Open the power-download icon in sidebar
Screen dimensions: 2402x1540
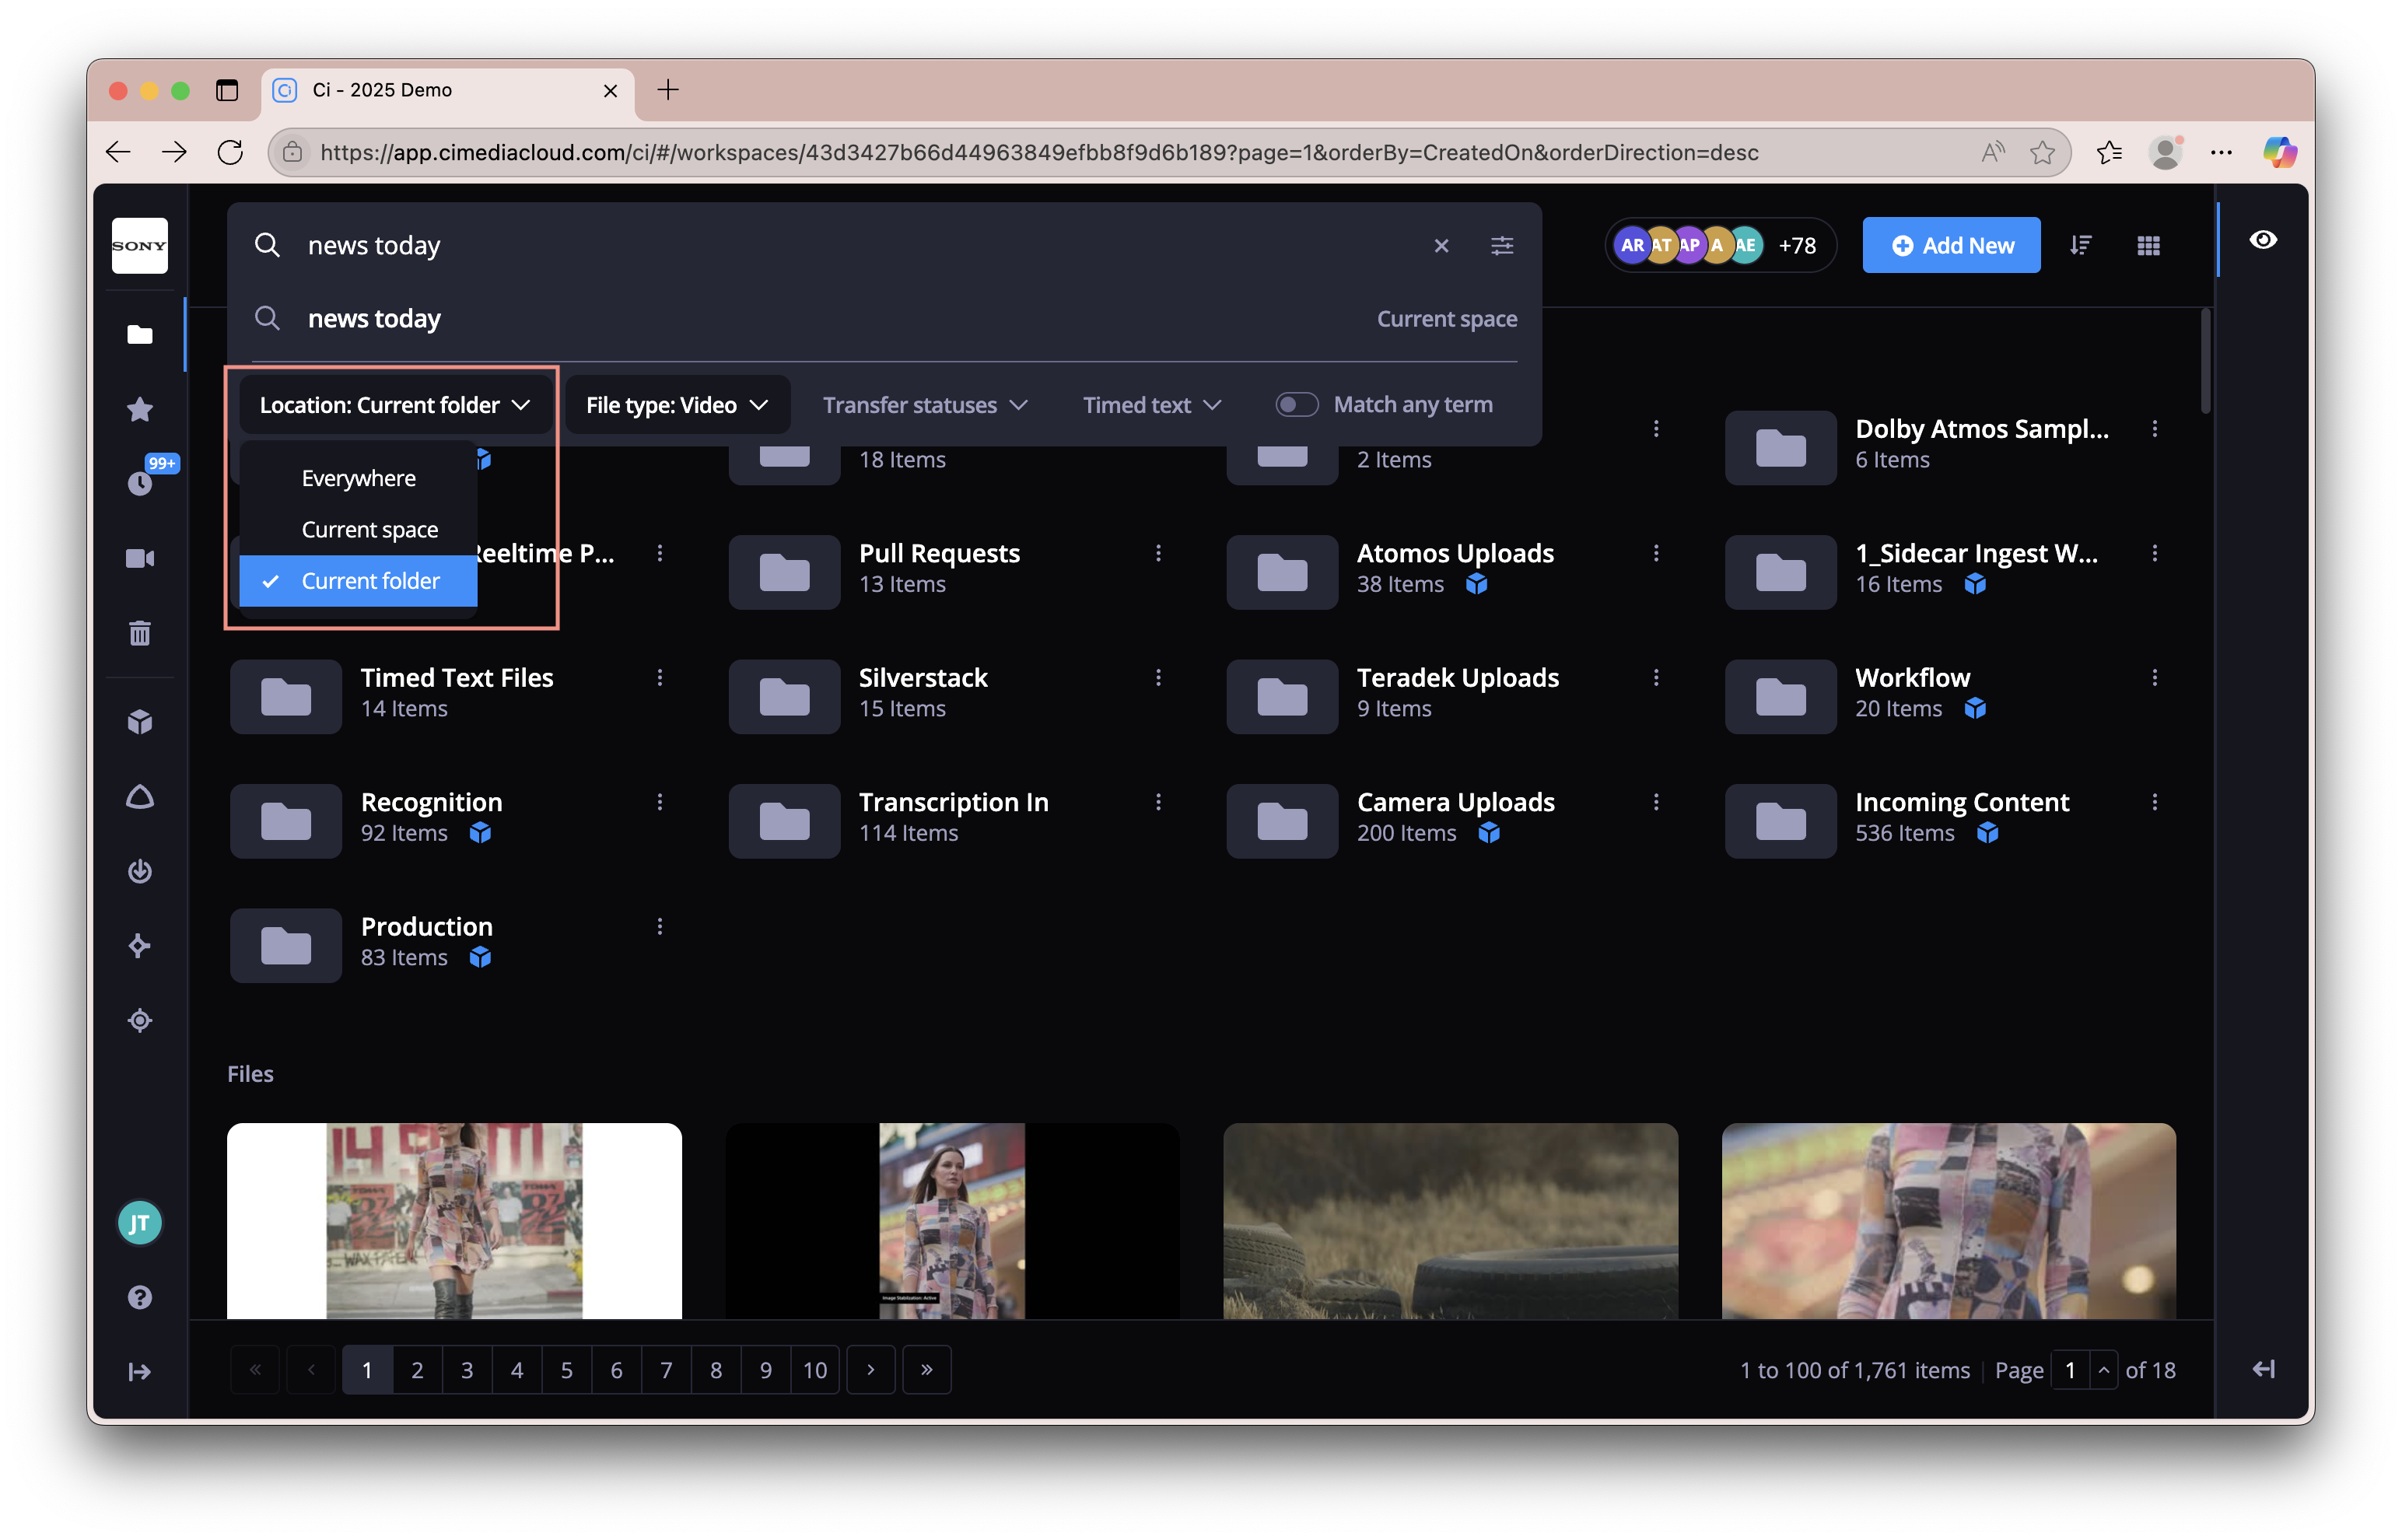[x=140, y=871]
